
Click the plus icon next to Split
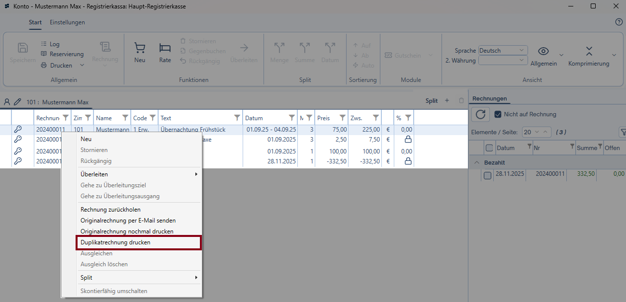(447, 101)
